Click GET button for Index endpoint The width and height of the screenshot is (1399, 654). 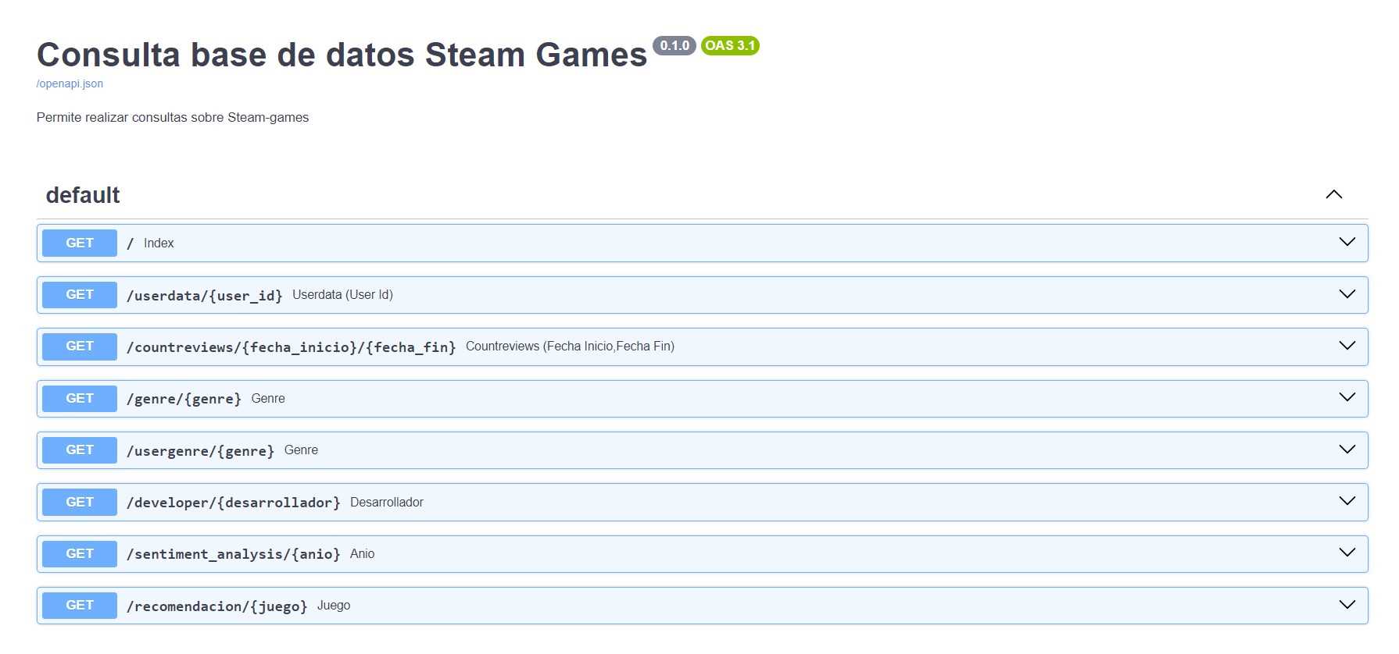click(80, 243)
